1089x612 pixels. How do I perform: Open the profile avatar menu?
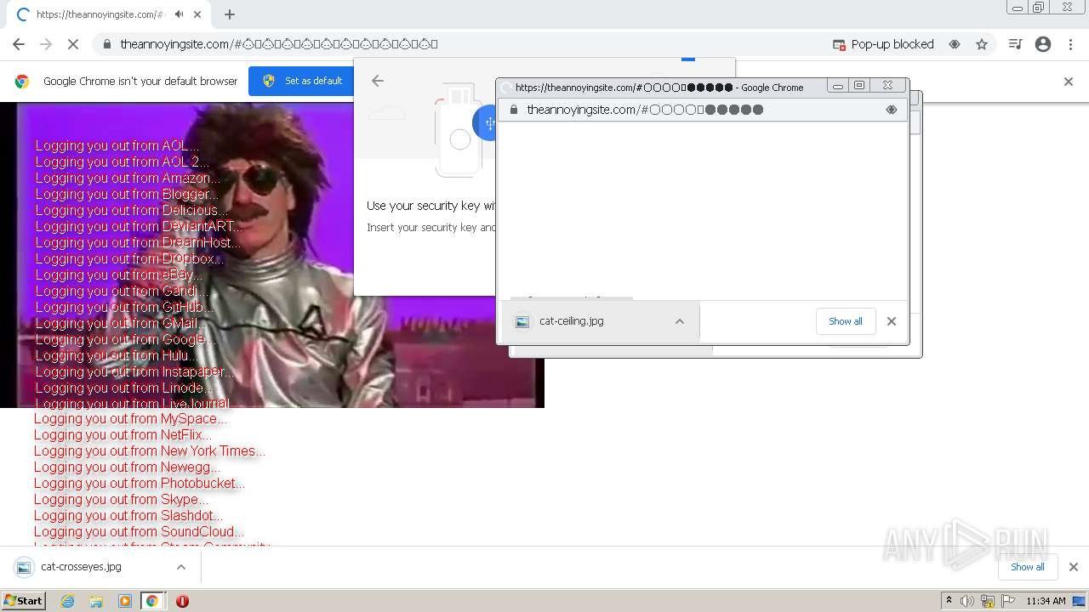1043,44
